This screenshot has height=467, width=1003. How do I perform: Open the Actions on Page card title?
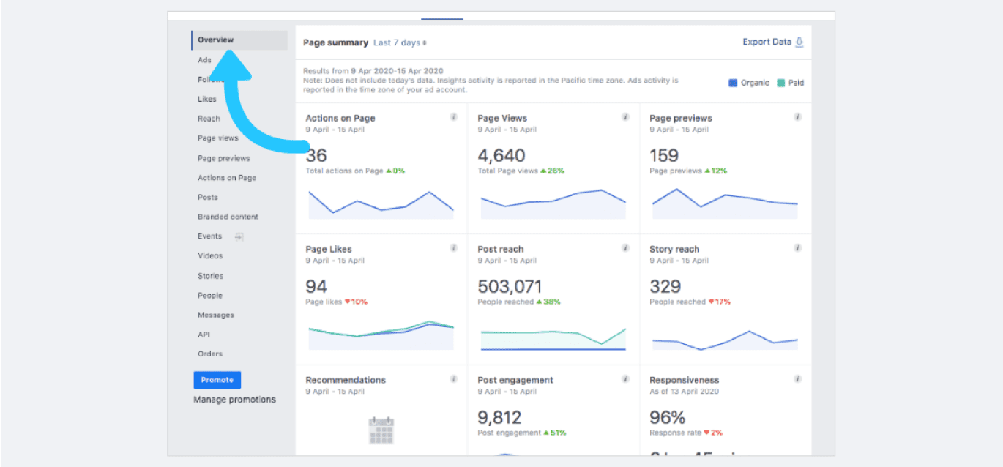(340, 118)
